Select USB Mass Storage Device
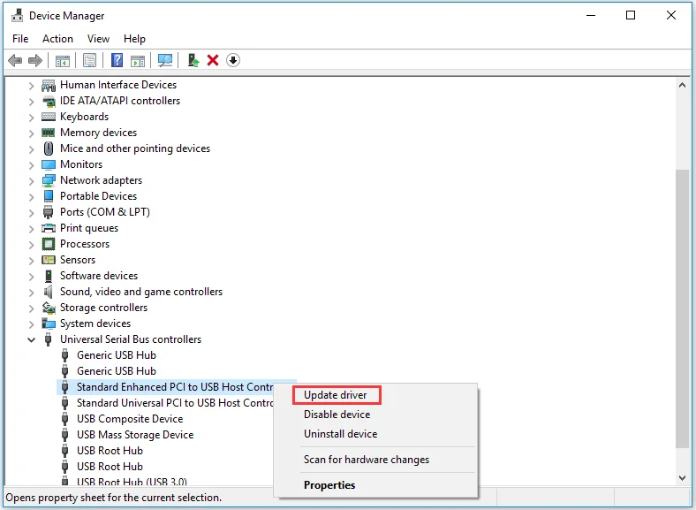This screenshot has width=696, height=510. 135,435
